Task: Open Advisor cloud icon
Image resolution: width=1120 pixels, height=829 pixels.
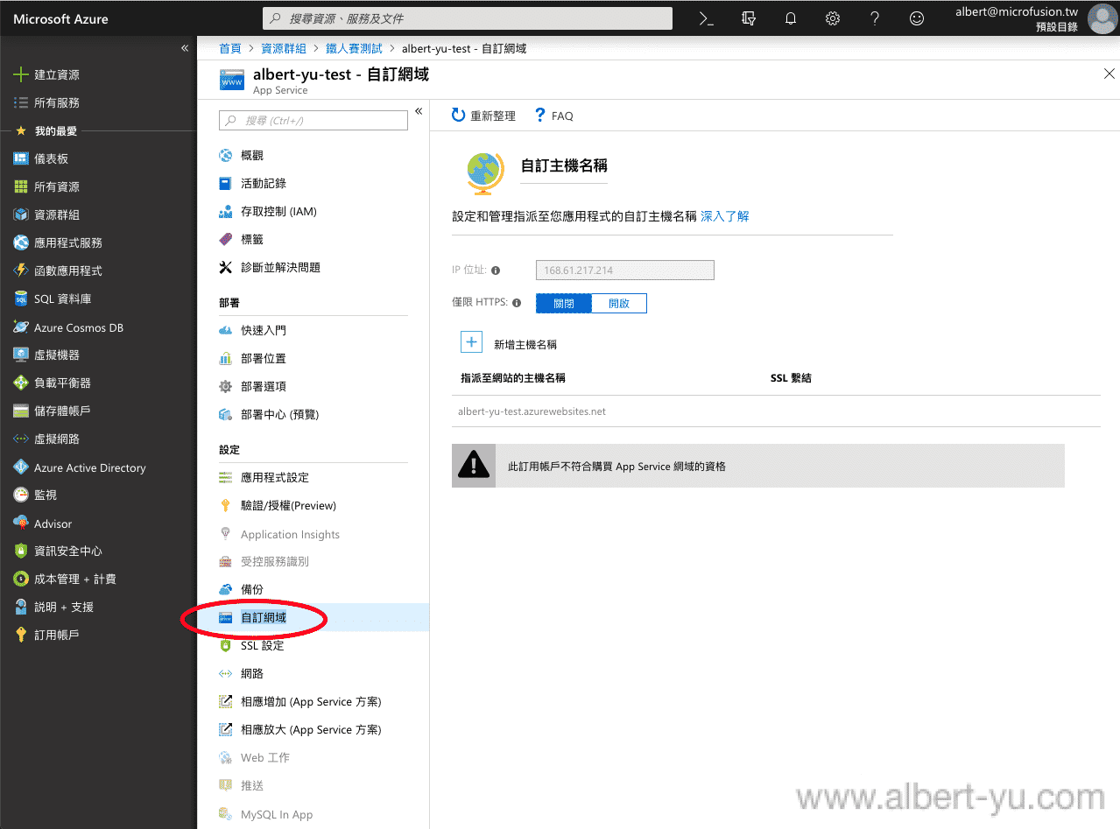Action: click(x=21, y=523)
